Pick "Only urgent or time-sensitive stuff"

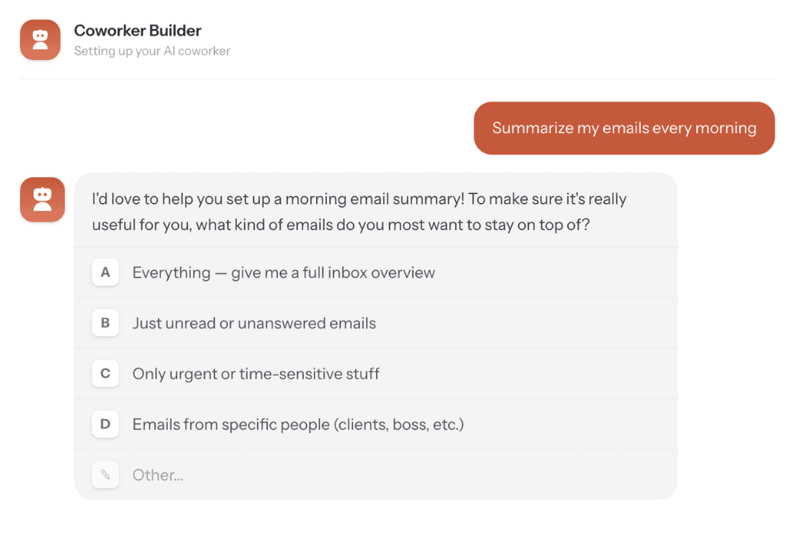(x=256, y=374)
